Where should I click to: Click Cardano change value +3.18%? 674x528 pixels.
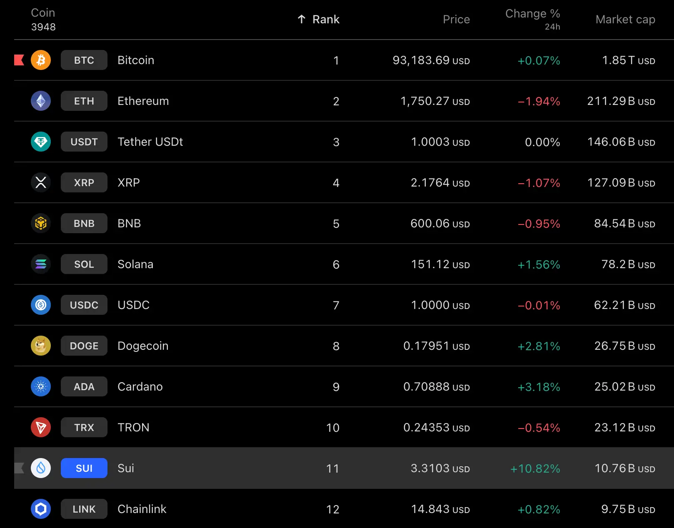pos(539,387)
